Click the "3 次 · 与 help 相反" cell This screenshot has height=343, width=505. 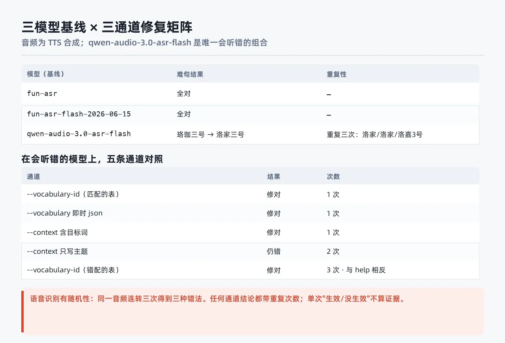(x=356, y=270)
